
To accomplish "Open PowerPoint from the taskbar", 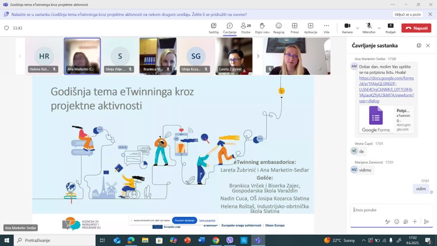I will click(x=187, y=240).
